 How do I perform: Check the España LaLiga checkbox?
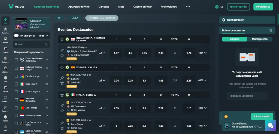point(16,76)
